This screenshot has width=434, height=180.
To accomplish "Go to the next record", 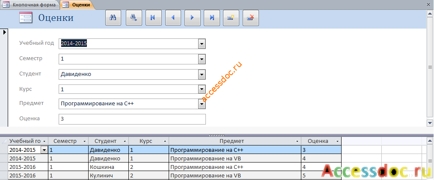I will coord(192,18).
